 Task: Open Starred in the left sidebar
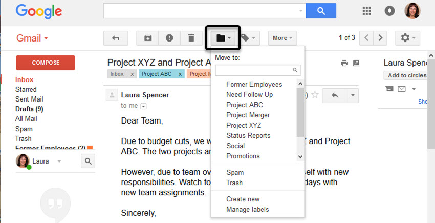[26, 90]
